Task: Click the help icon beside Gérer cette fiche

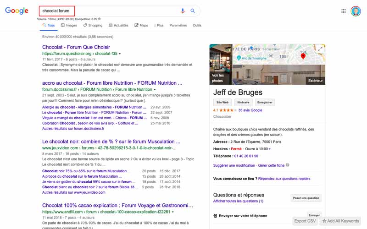Action: (288, 165)
